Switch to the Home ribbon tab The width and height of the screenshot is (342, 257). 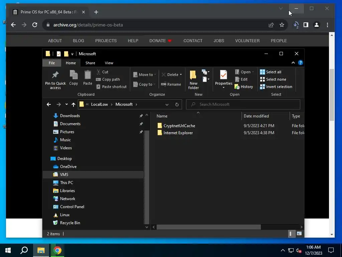[71, 63]
